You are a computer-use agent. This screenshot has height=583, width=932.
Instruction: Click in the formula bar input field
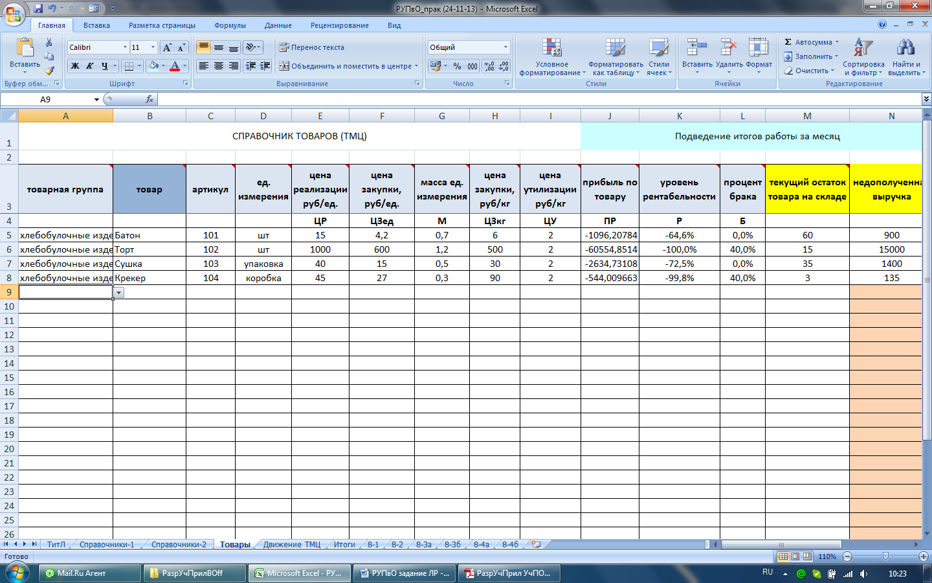539,99
